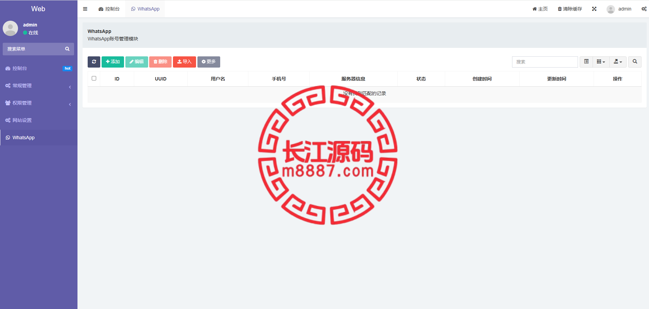Click the 手机号 column header
This screenshot has height=309, width=649.
[x=279, y=79]
